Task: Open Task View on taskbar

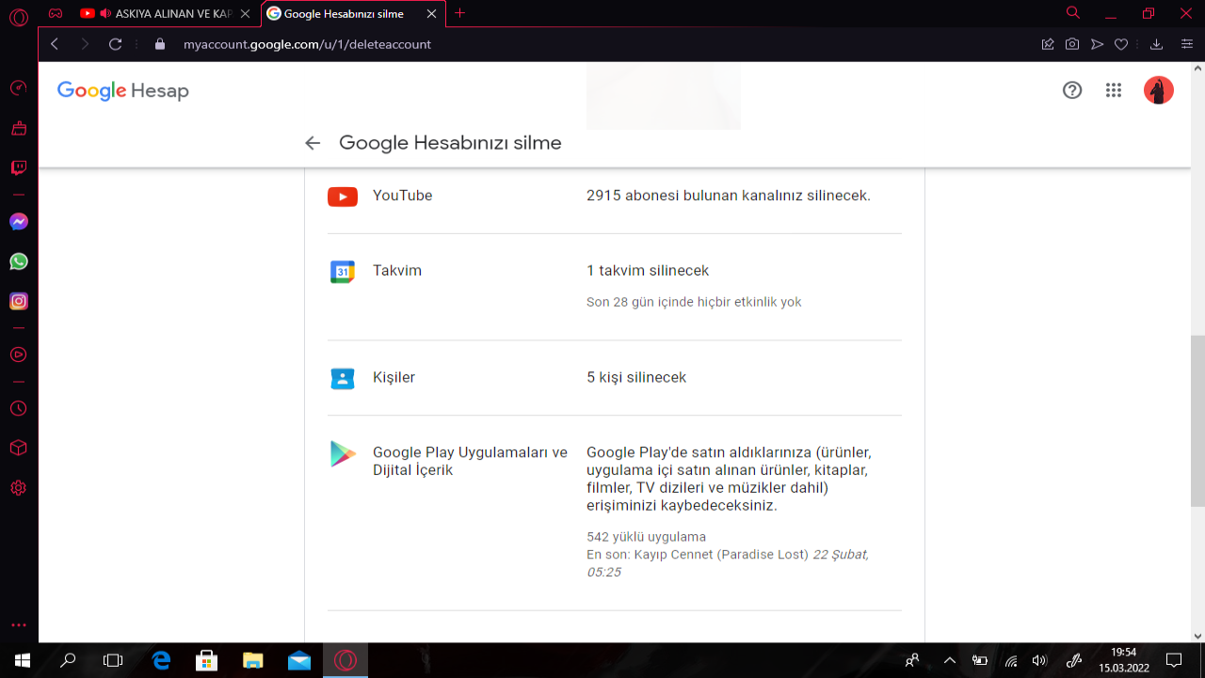Action: (113, 660)
